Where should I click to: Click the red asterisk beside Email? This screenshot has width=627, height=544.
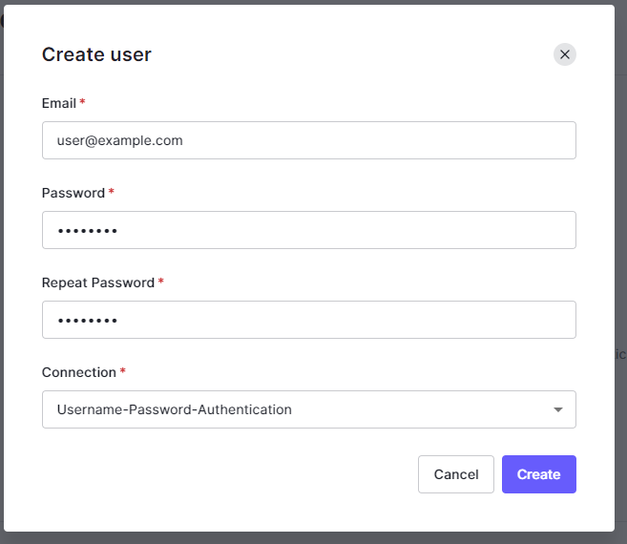(83, 102)
